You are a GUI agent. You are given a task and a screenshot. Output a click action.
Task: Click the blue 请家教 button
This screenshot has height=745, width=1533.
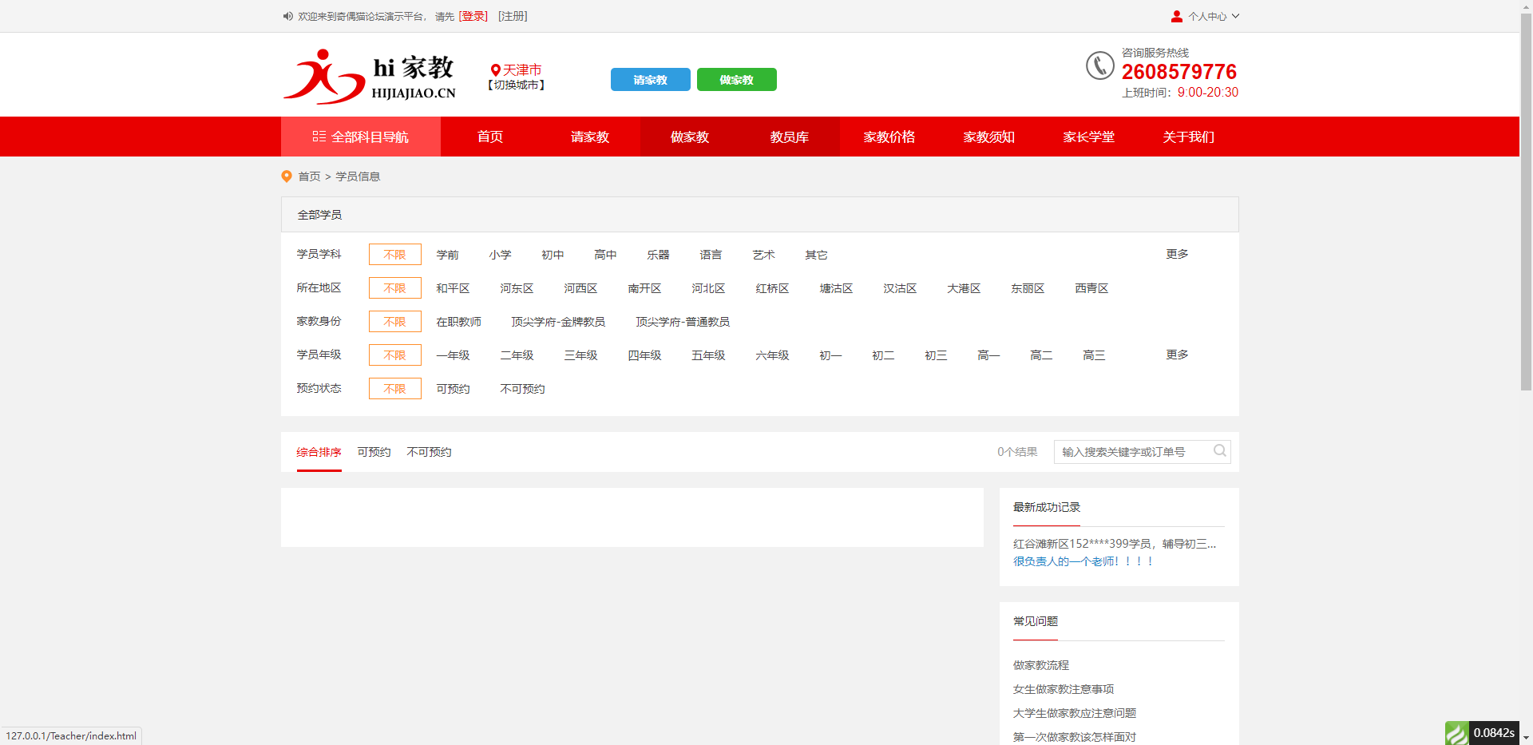[x=650, y=79]
